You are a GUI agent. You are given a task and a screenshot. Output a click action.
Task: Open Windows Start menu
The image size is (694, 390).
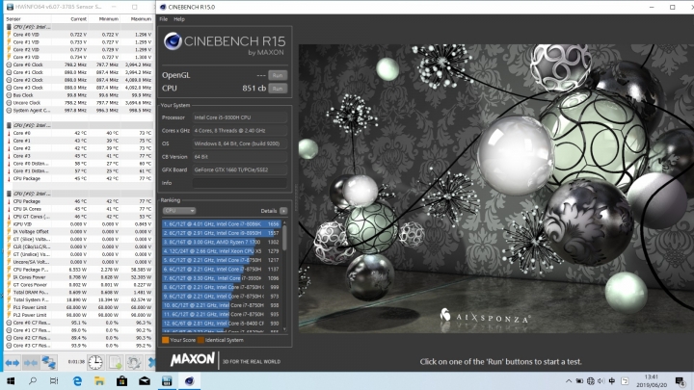(x=11, y=380)
